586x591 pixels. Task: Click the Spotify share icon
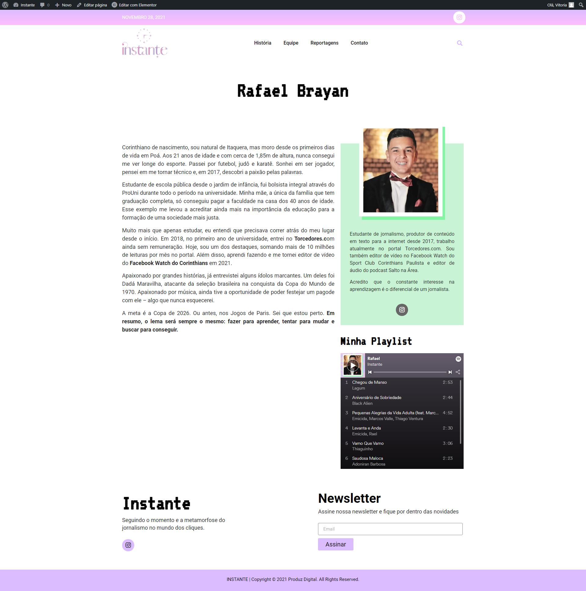pyautogui.click(x=458, y=372)
